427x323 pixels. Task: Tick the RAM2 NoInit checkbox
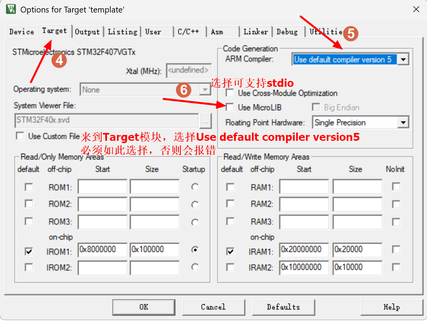pos(396,204)
